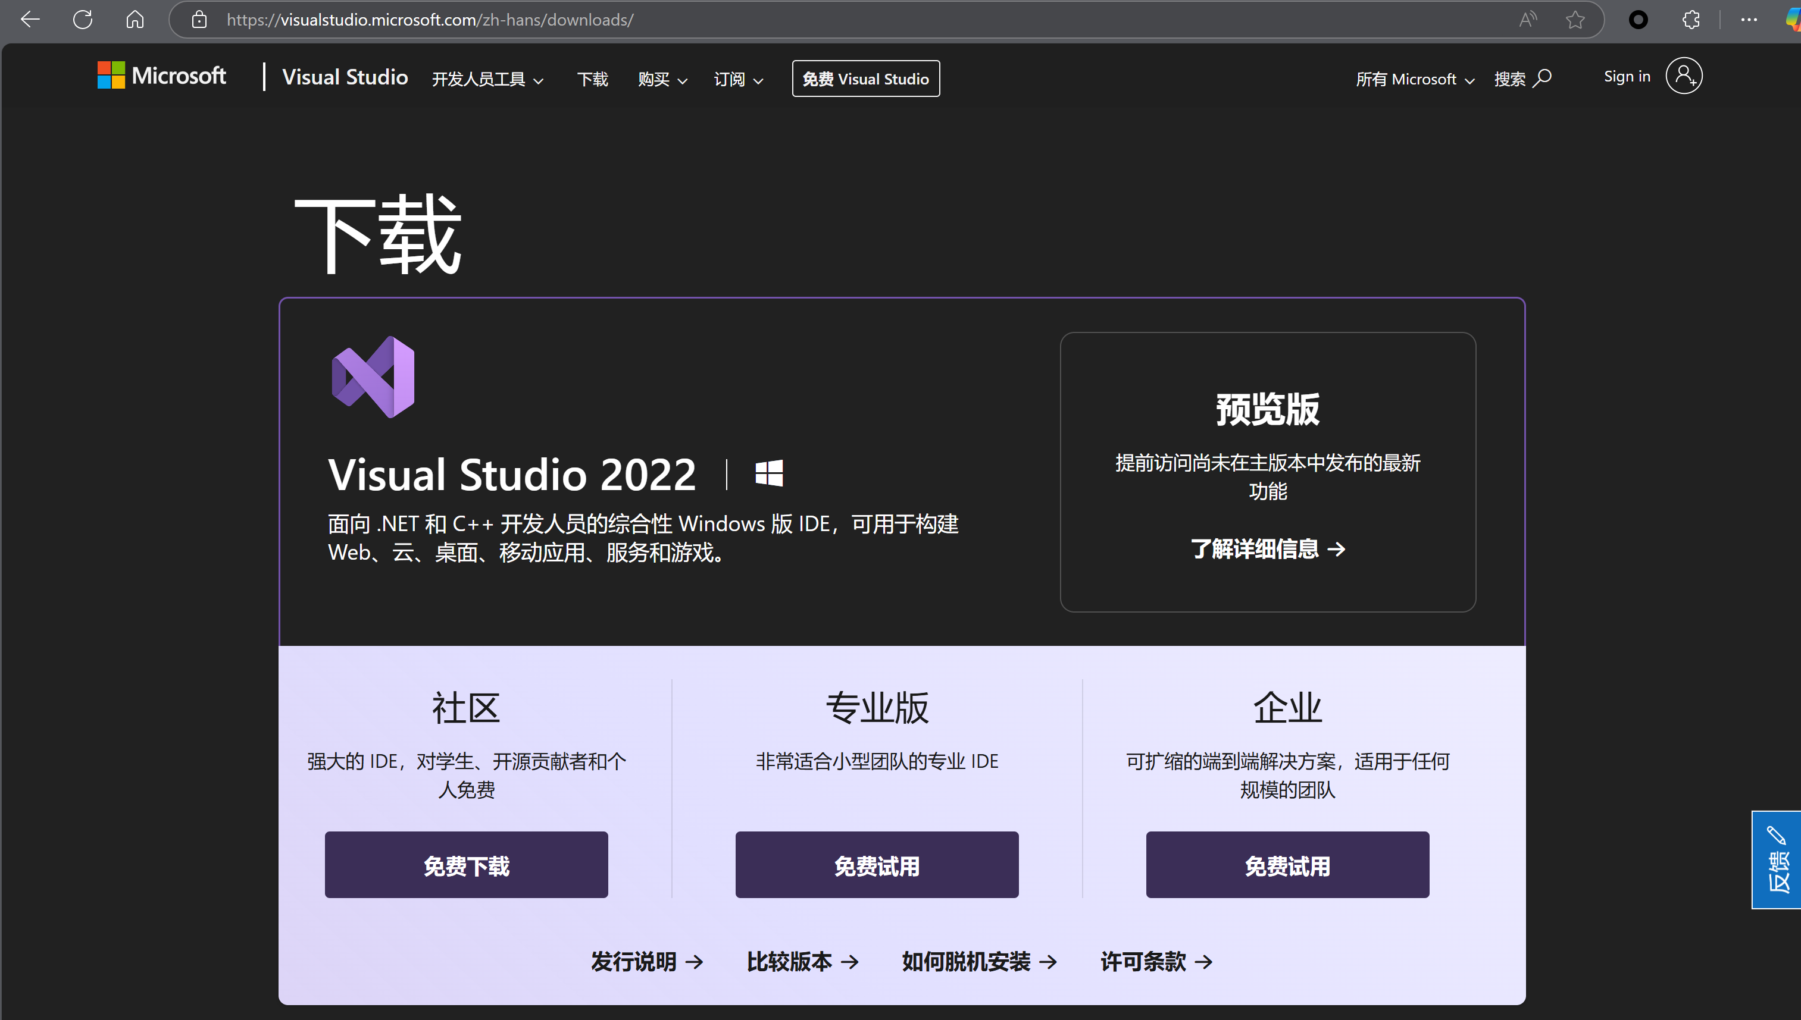This screenshot has height=1020, width=1801.
Task: Click Visual Studio 2022 heading text
Action: pyautogui.click(x=512, y=474)
